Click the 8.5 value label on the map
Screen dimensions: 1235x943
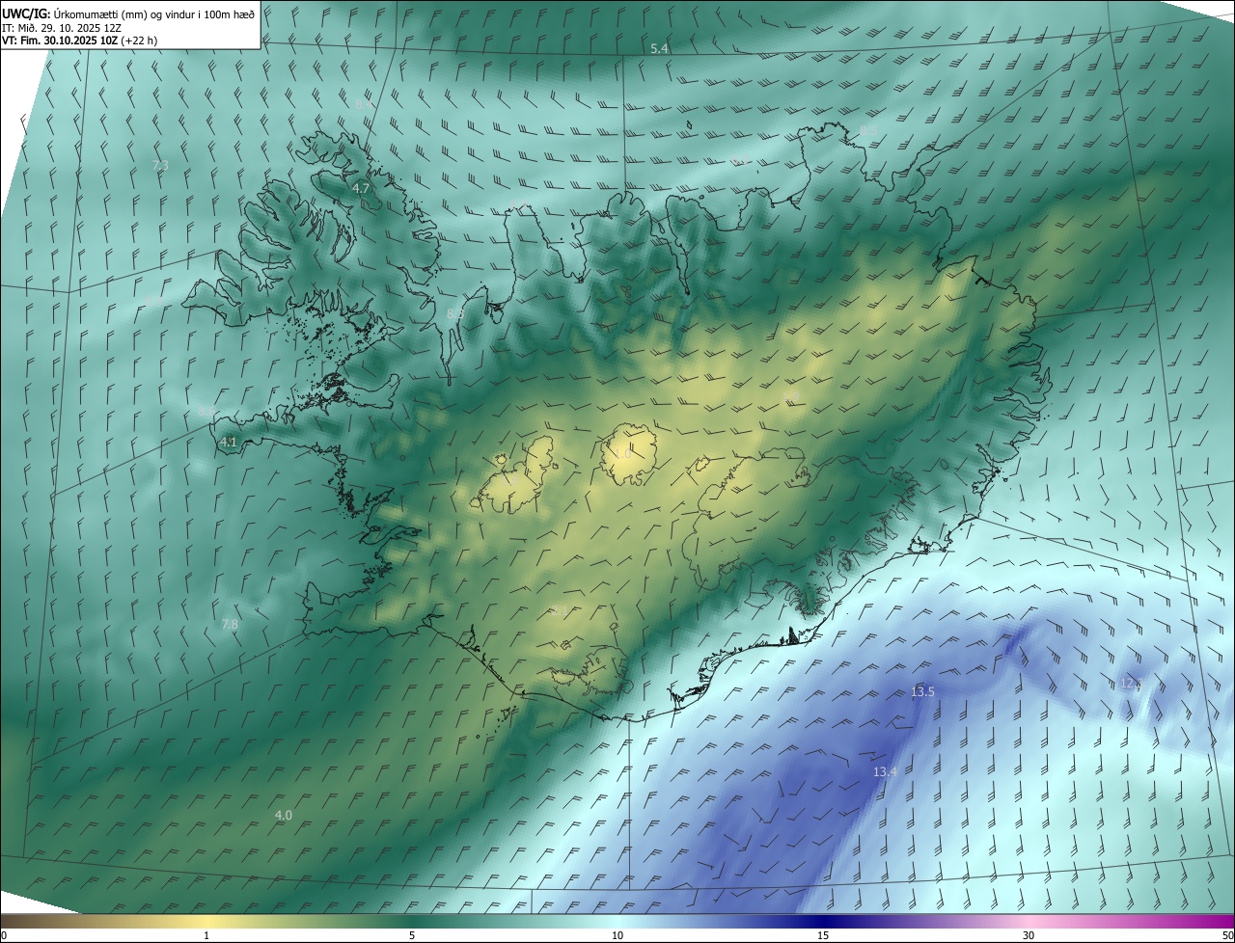point(868,130)
